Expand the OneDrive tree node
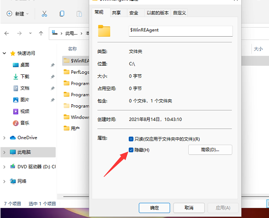This screenshot has height=218, width=269. (x=4, y=138)
